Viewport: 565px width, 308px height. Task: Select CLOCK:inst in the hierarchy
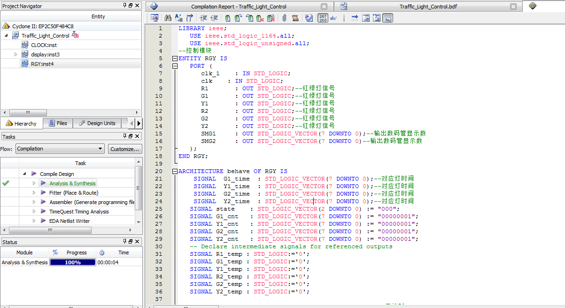coord(44,45)
